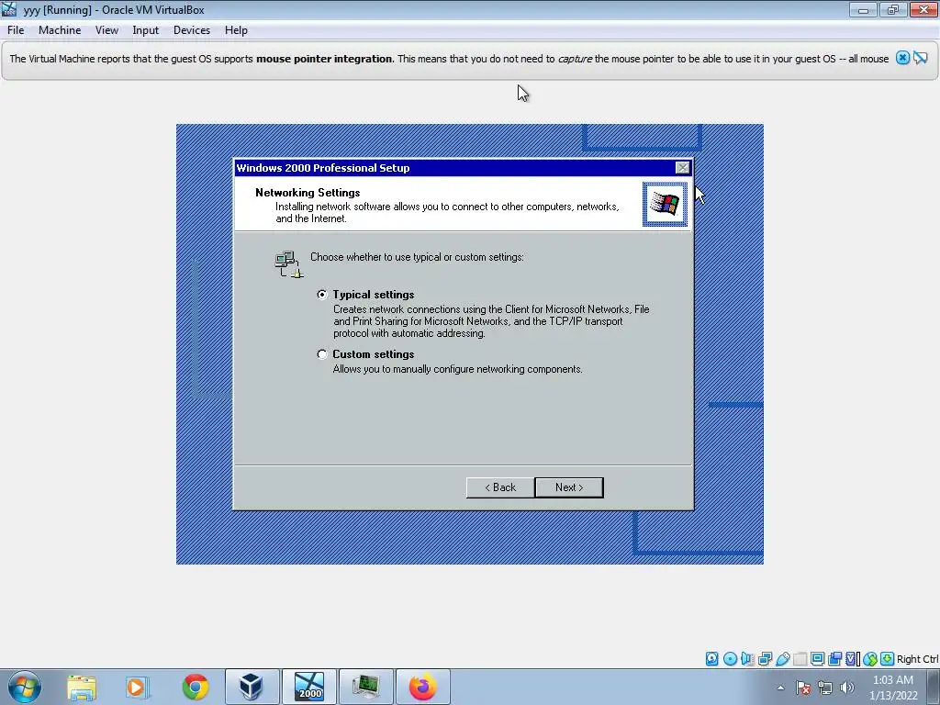Open the View menu
This screenshot has height=705, width=940.
[106, 30]
